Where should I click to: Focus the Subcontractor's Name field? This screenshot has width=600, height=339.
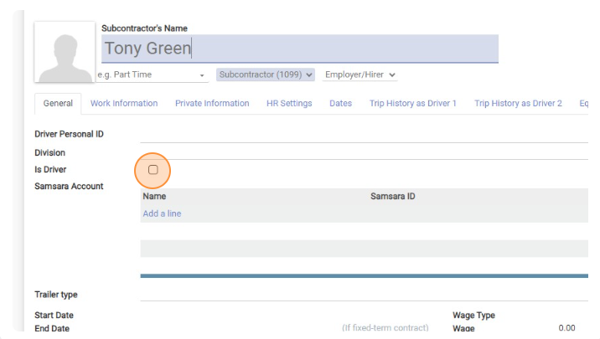[300, 49]
